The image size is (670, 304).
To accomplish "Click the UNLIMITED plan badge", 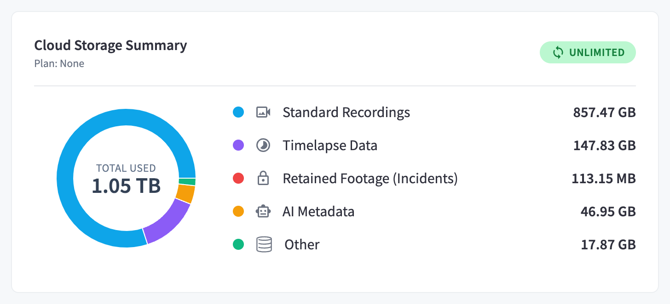I will click(x=588, y=52).
